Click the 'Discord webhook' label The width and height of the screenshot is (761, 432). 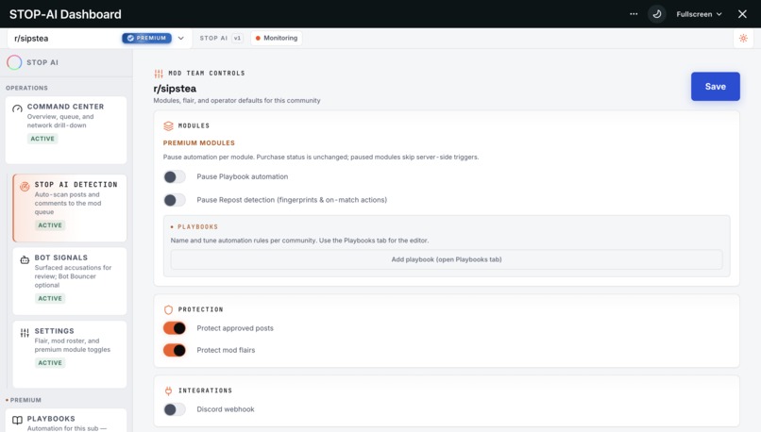tap(226, 409)
